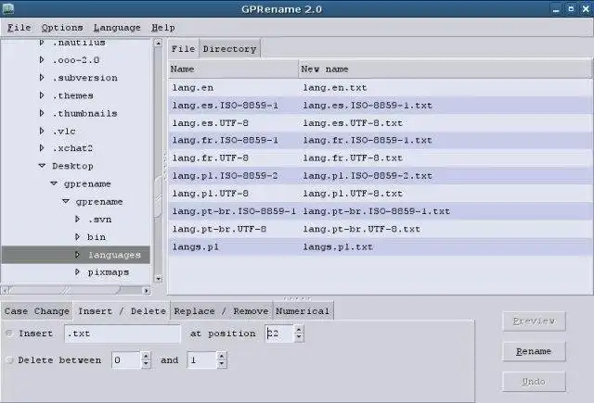Screen dimensions: 594x403
Task: Select the Delete between radio button
Action: coord(9,359)
